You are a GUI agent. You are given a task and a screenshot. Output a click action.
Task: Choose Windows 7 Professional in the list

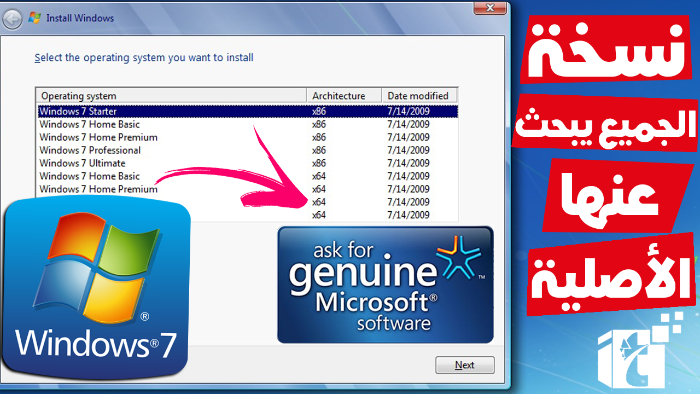247,150
